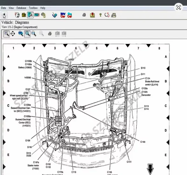Image resolution: width=187 pixels, height=175 pixels.
Task: Click the magnifier search icon with red marks
Action: [107, 15]
